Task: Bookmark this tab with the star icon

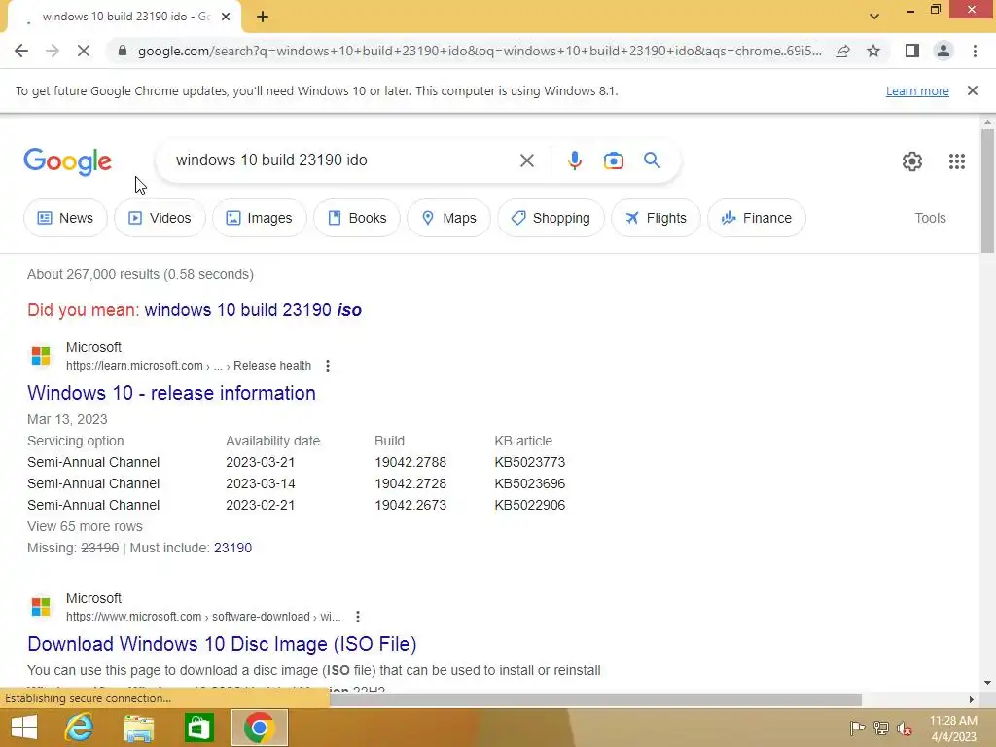Action: click(873, 51)
